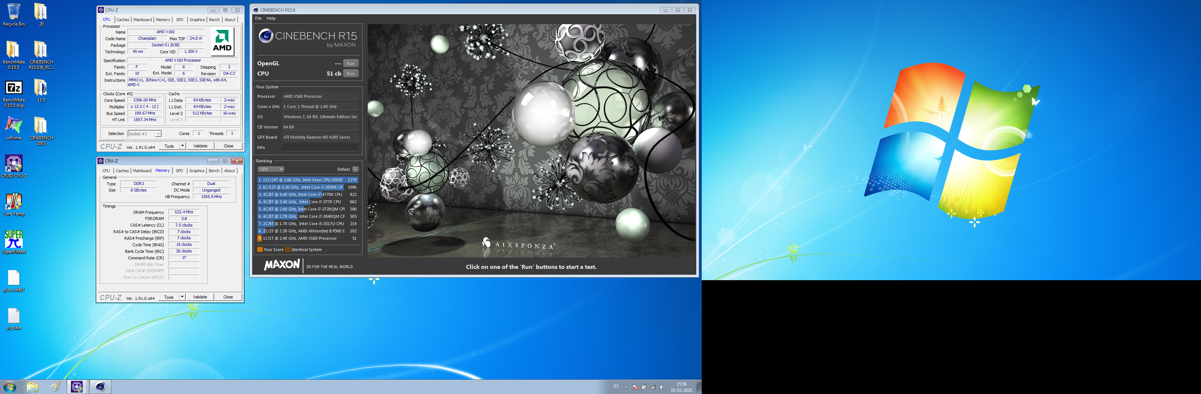Select the SuperPiMod desktop shortcut
Viewport: 1201px width, 394px height.
tap(14, 242)
